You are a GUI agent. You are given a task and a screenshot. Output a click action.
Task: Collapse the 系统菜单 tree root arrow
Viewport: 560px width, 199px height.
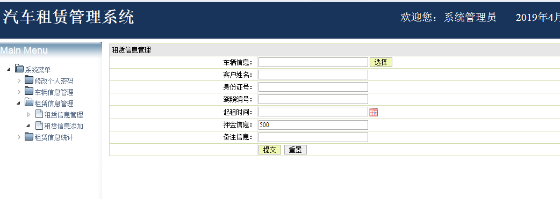pyautogui.click(x=9, y=69)
